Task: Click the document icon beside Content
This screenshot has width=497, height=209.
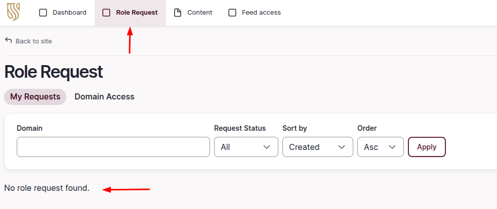Action: pos(178,13)
